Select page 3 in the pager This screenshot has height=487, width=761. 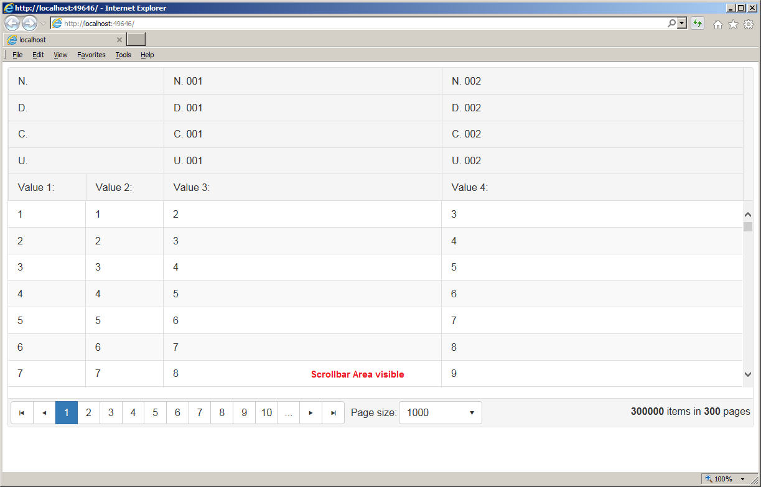[x=111, y=413]
